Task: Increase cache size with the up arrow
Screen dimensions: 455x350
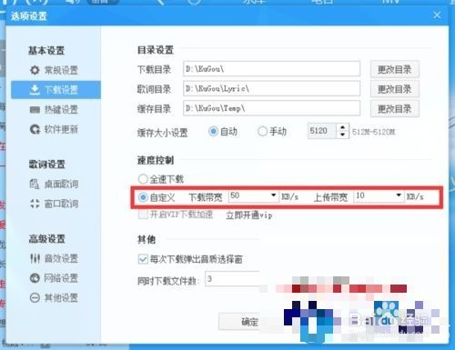Action: tap(342, 127)
